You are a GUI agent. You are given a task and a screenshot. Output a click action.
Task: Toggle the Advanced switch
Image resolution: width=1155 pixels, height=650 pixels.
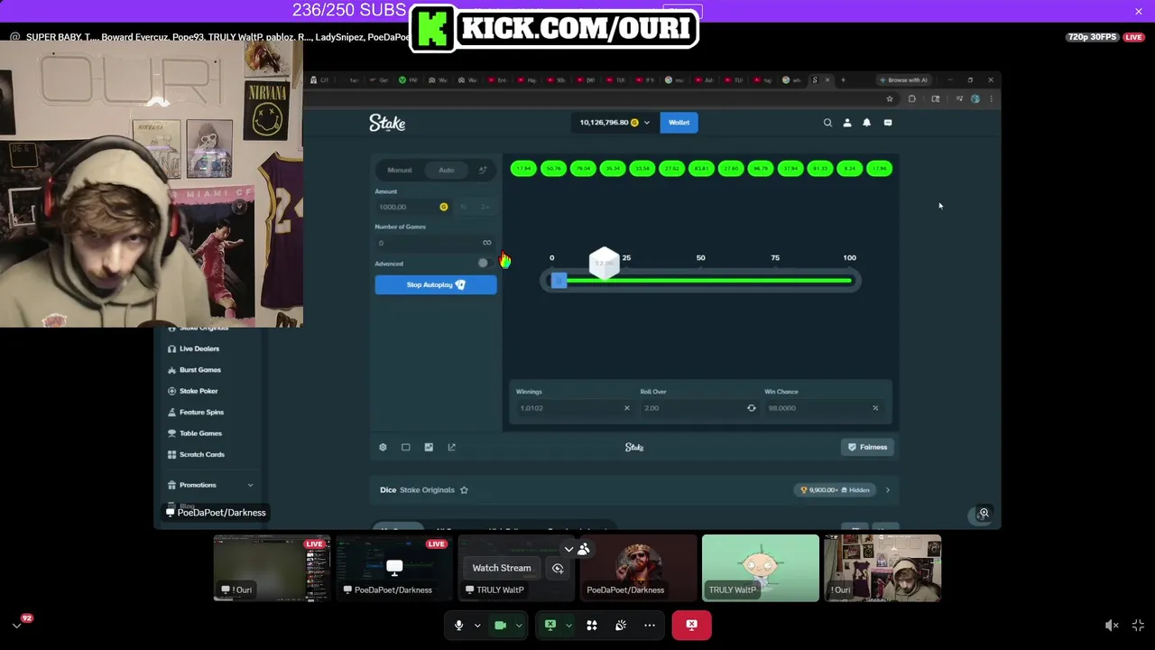tap(486, 264)
